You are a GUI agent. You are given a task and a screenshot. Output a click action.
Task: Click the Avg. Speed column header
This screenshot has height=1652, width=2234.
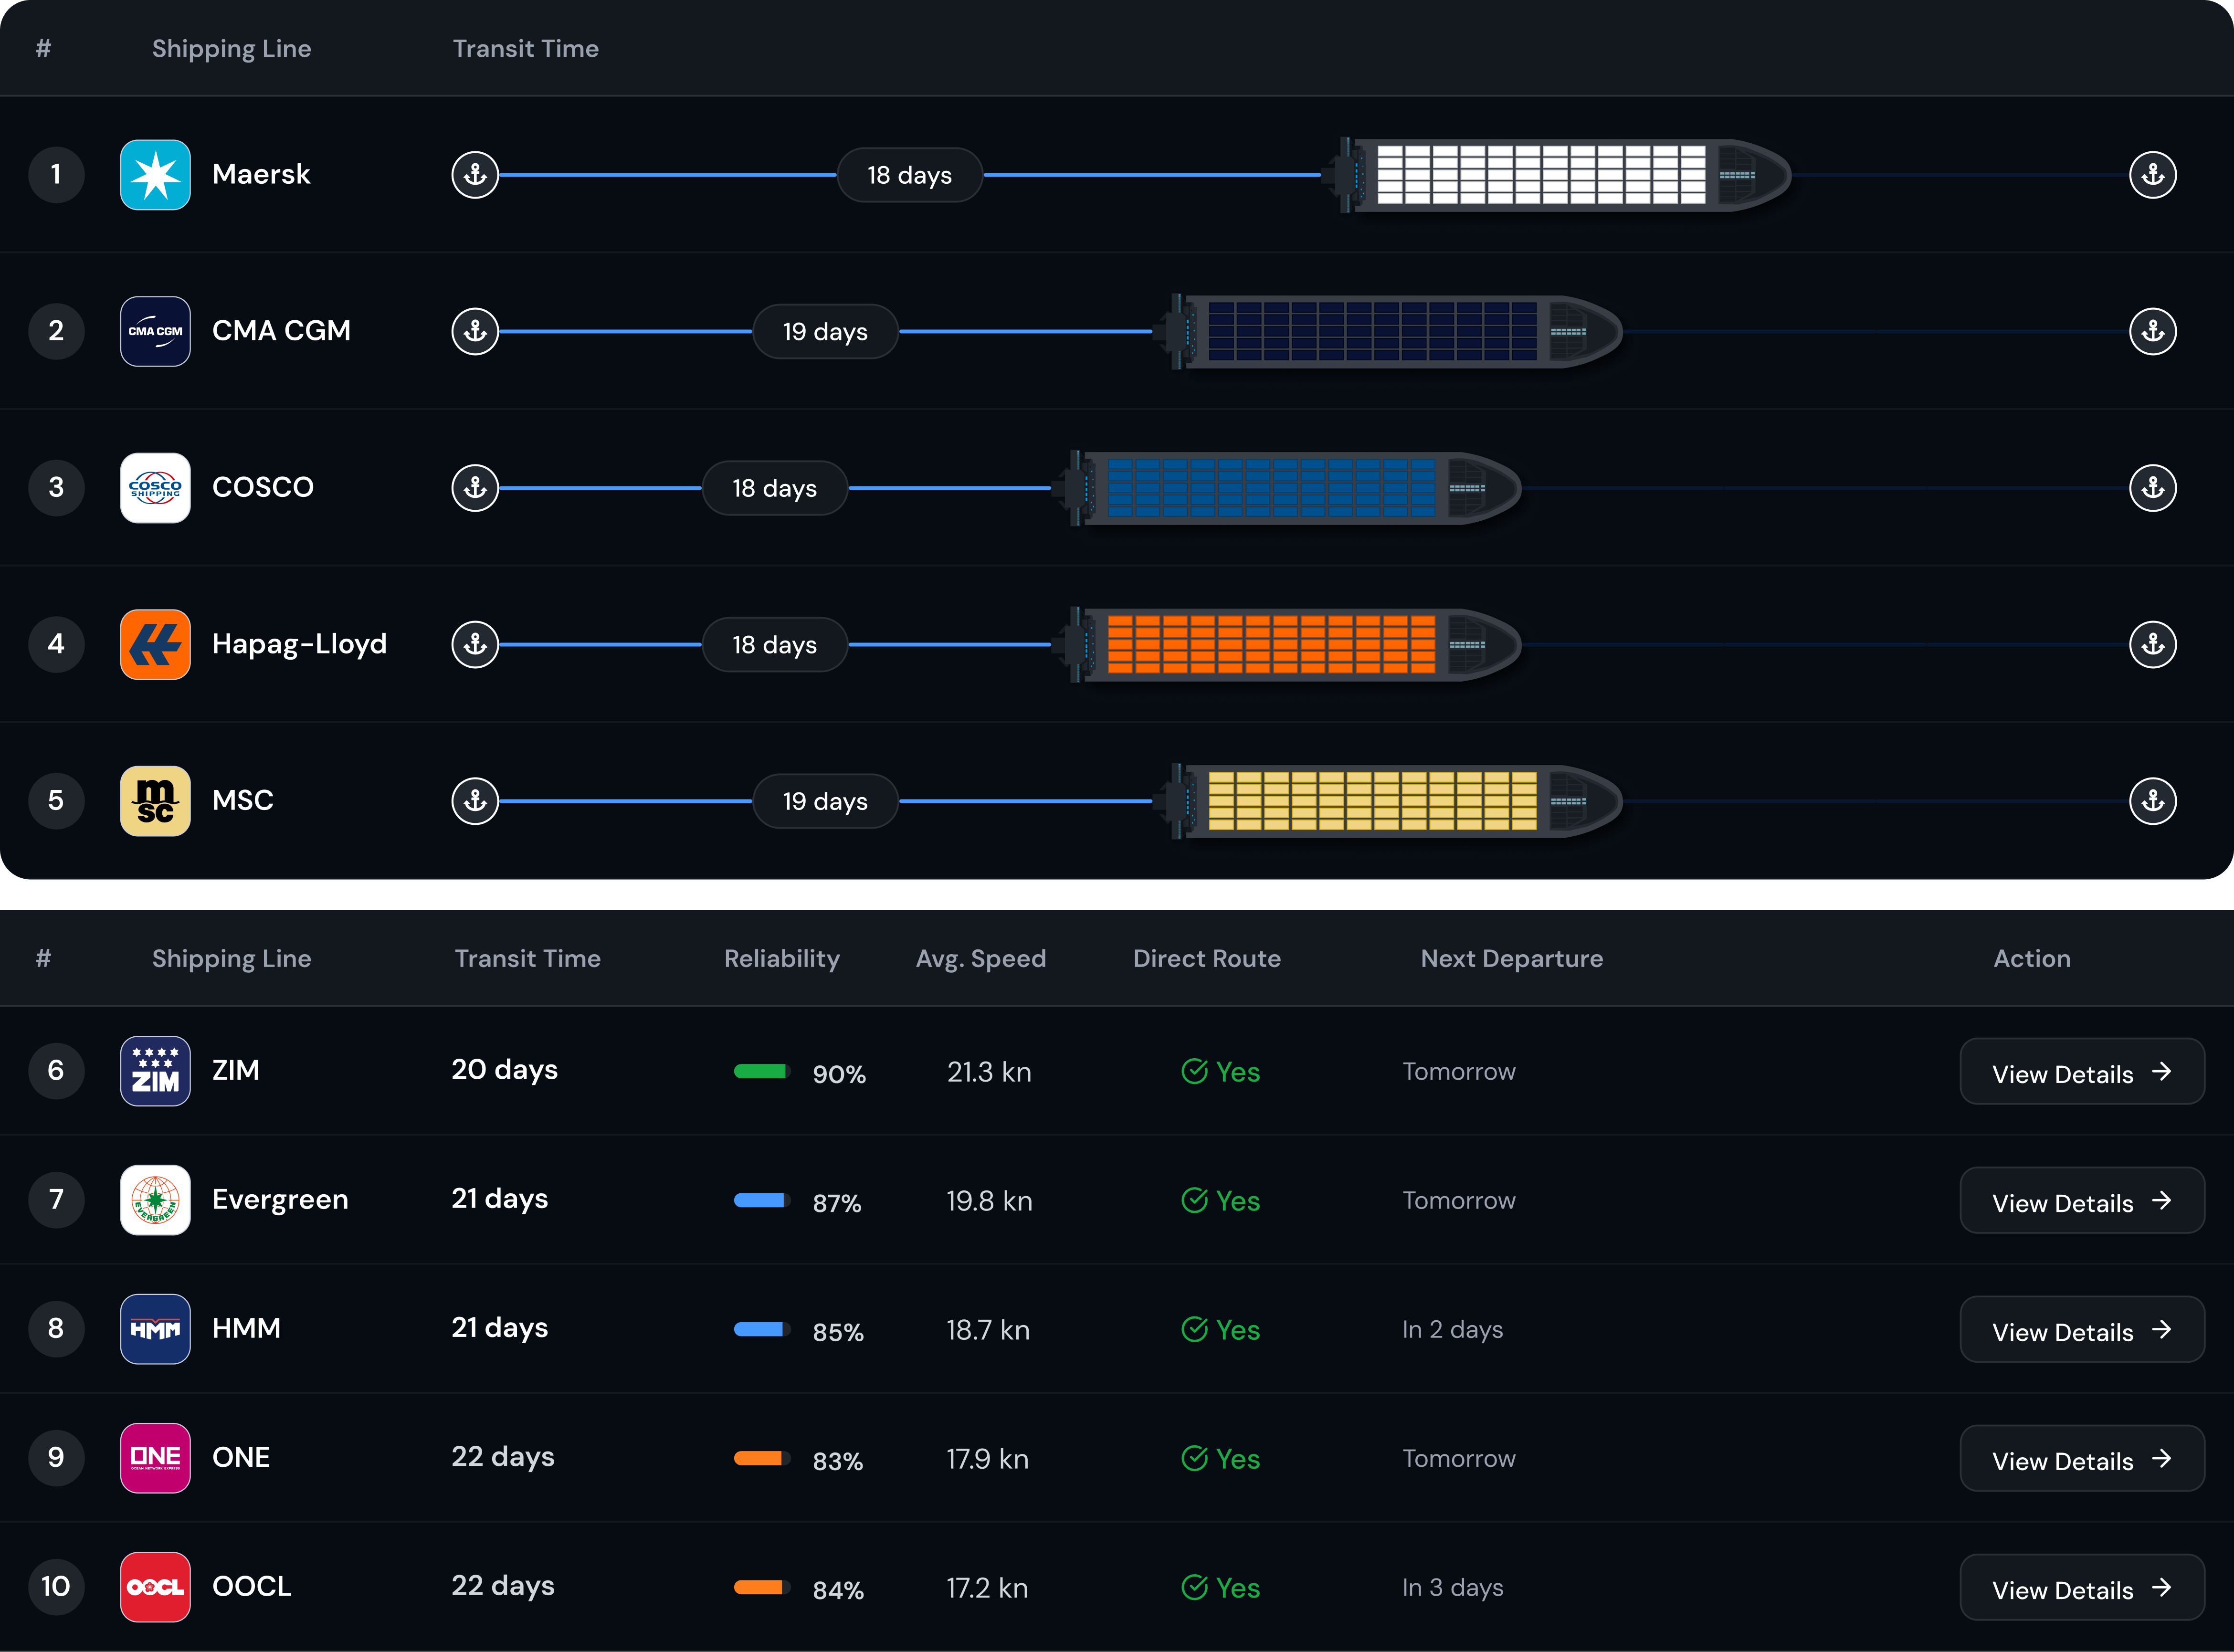[981, 959]
